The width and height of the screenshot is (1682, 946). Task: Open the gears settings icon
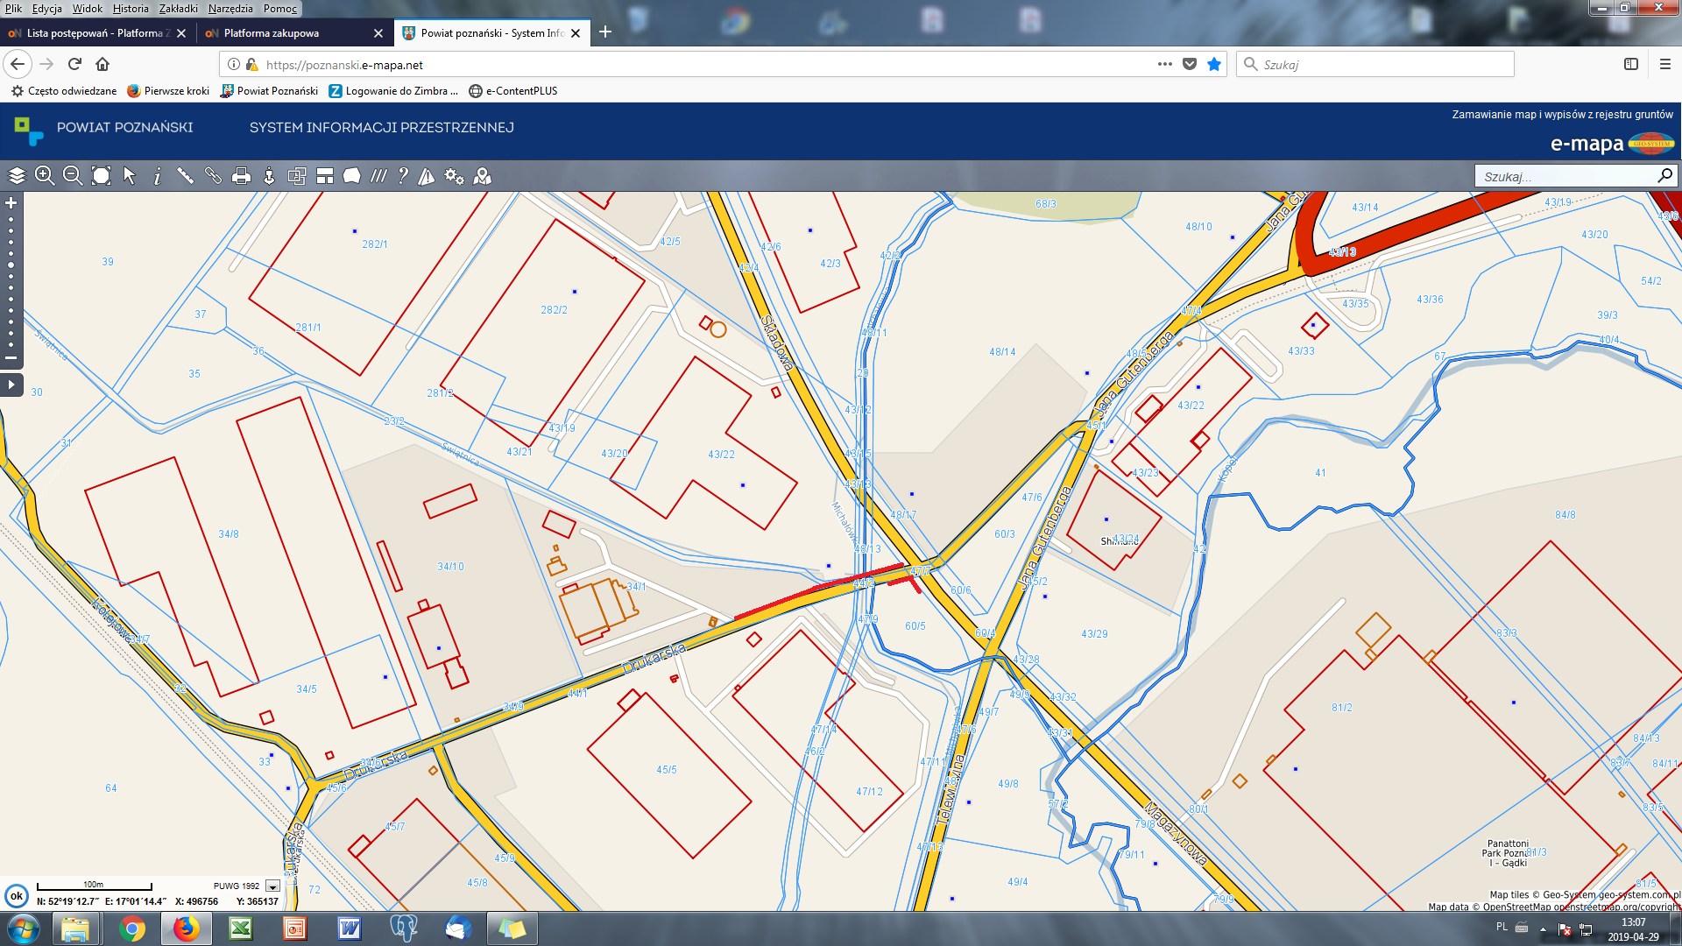(x=454, y=176)
